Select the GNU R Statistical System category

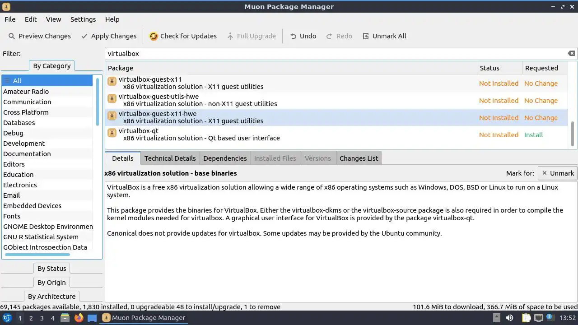click(47, 237)
